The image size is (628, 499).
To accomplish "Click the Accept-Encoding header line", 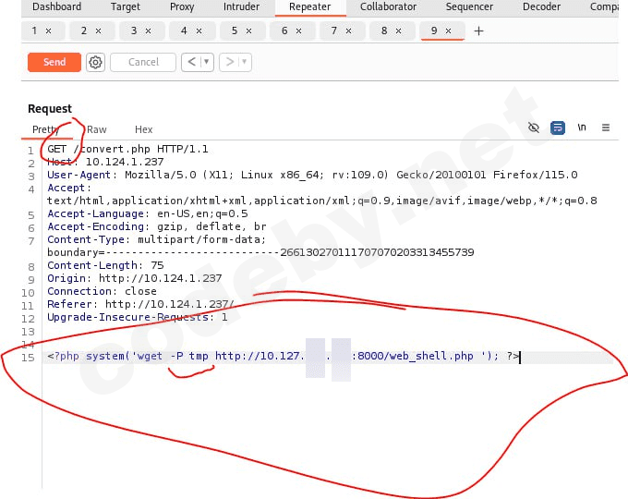I will (157, 226).
